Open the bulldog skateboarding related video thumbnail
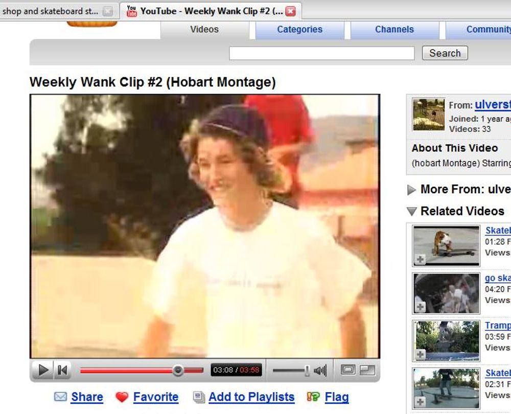 [446, 246]
